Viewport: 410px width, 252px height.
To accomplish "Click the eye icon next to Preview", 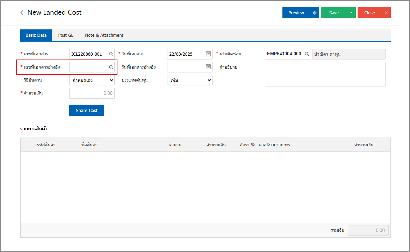I will pyautogui.click(x=315, y=13).
